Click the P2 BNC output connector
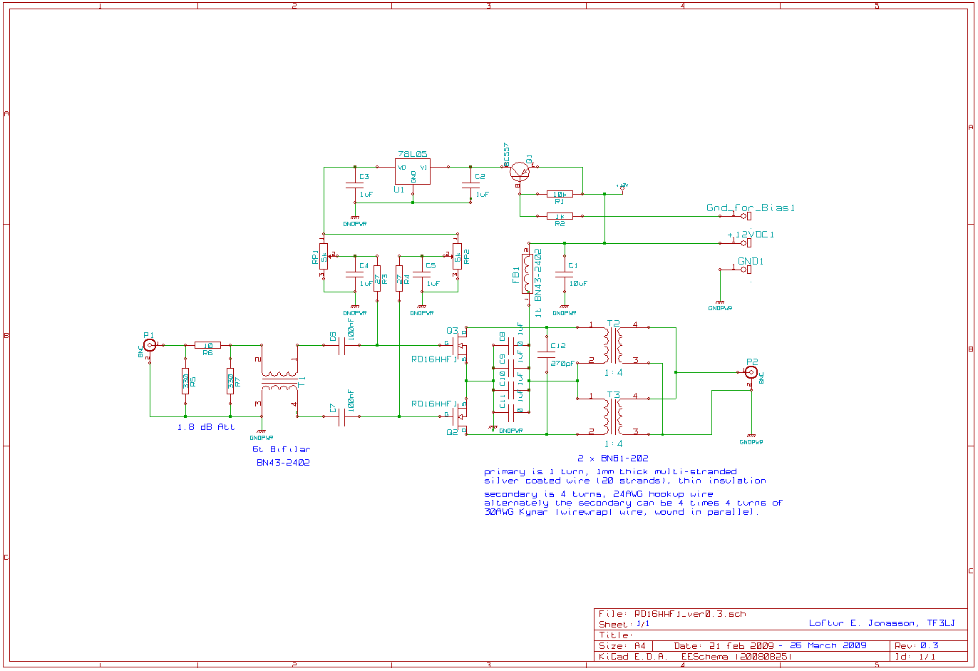Image resolution: width=978 pixels, height=671 pixels. [x=751, y=372]
